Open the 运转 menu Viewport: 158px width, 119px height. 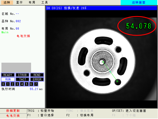tap(7, 3)
